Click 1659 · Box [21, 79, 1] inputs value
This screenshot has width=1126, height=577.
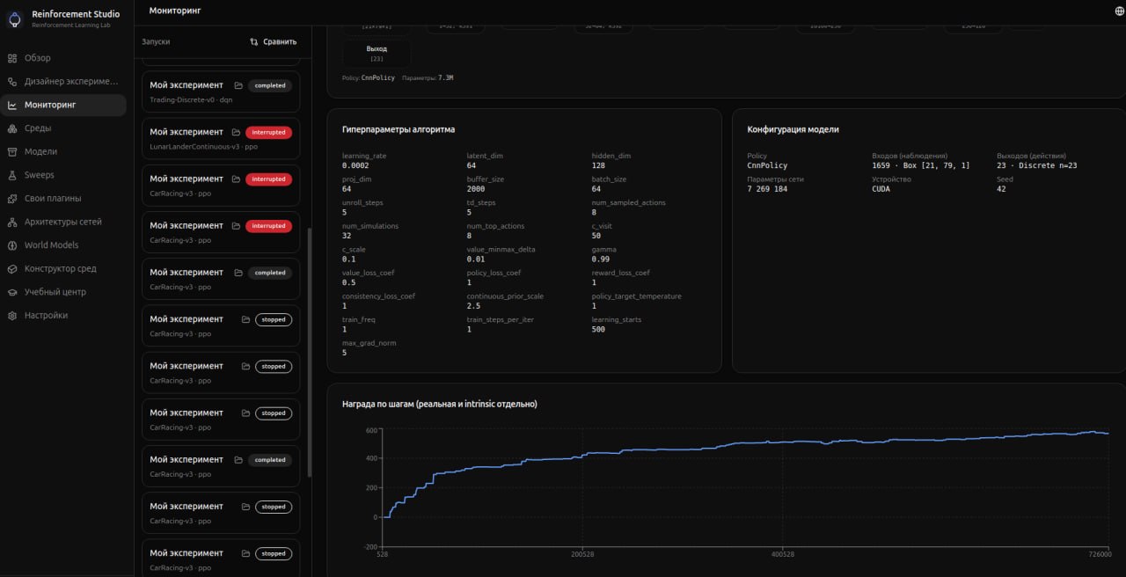(x=921, y=165)
